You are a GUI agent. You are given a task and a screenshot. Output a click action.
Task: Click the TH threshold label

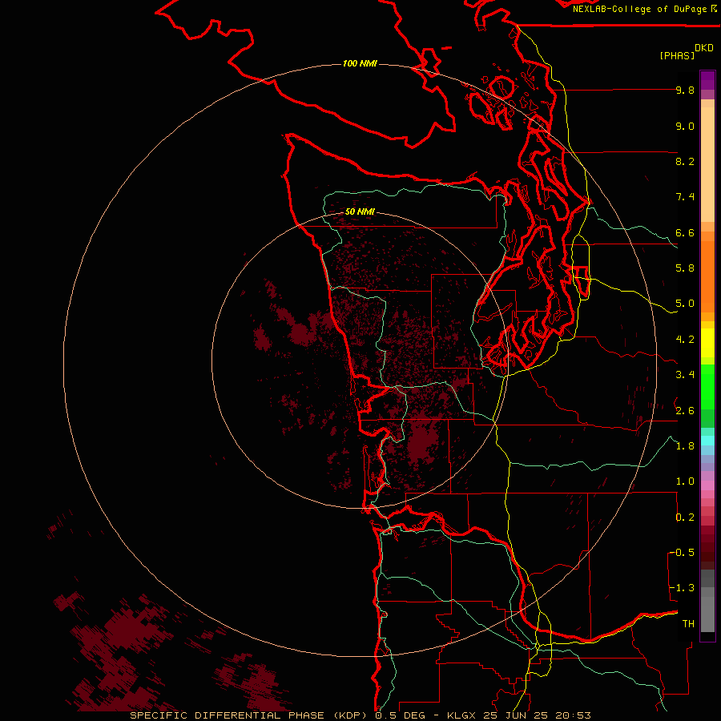pos(688,624)
